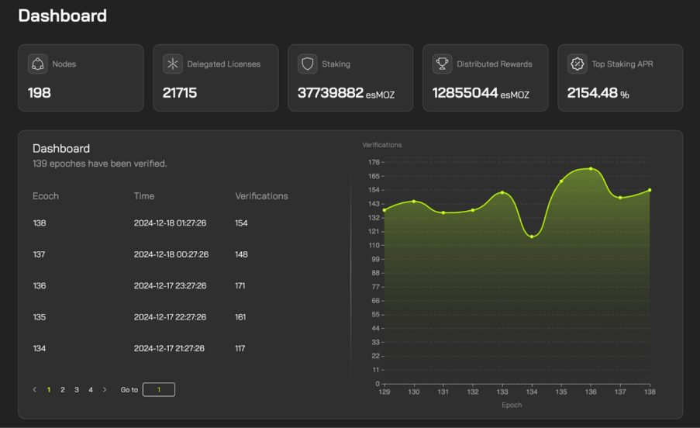This screenshot has width=700, height=428.
Task: Jump to page 3 of the table
Action: click(x=77, y=390)
